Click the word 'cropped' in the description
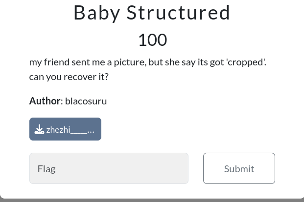The width and height of the screenshot is (304, 202). pos(245,62)
